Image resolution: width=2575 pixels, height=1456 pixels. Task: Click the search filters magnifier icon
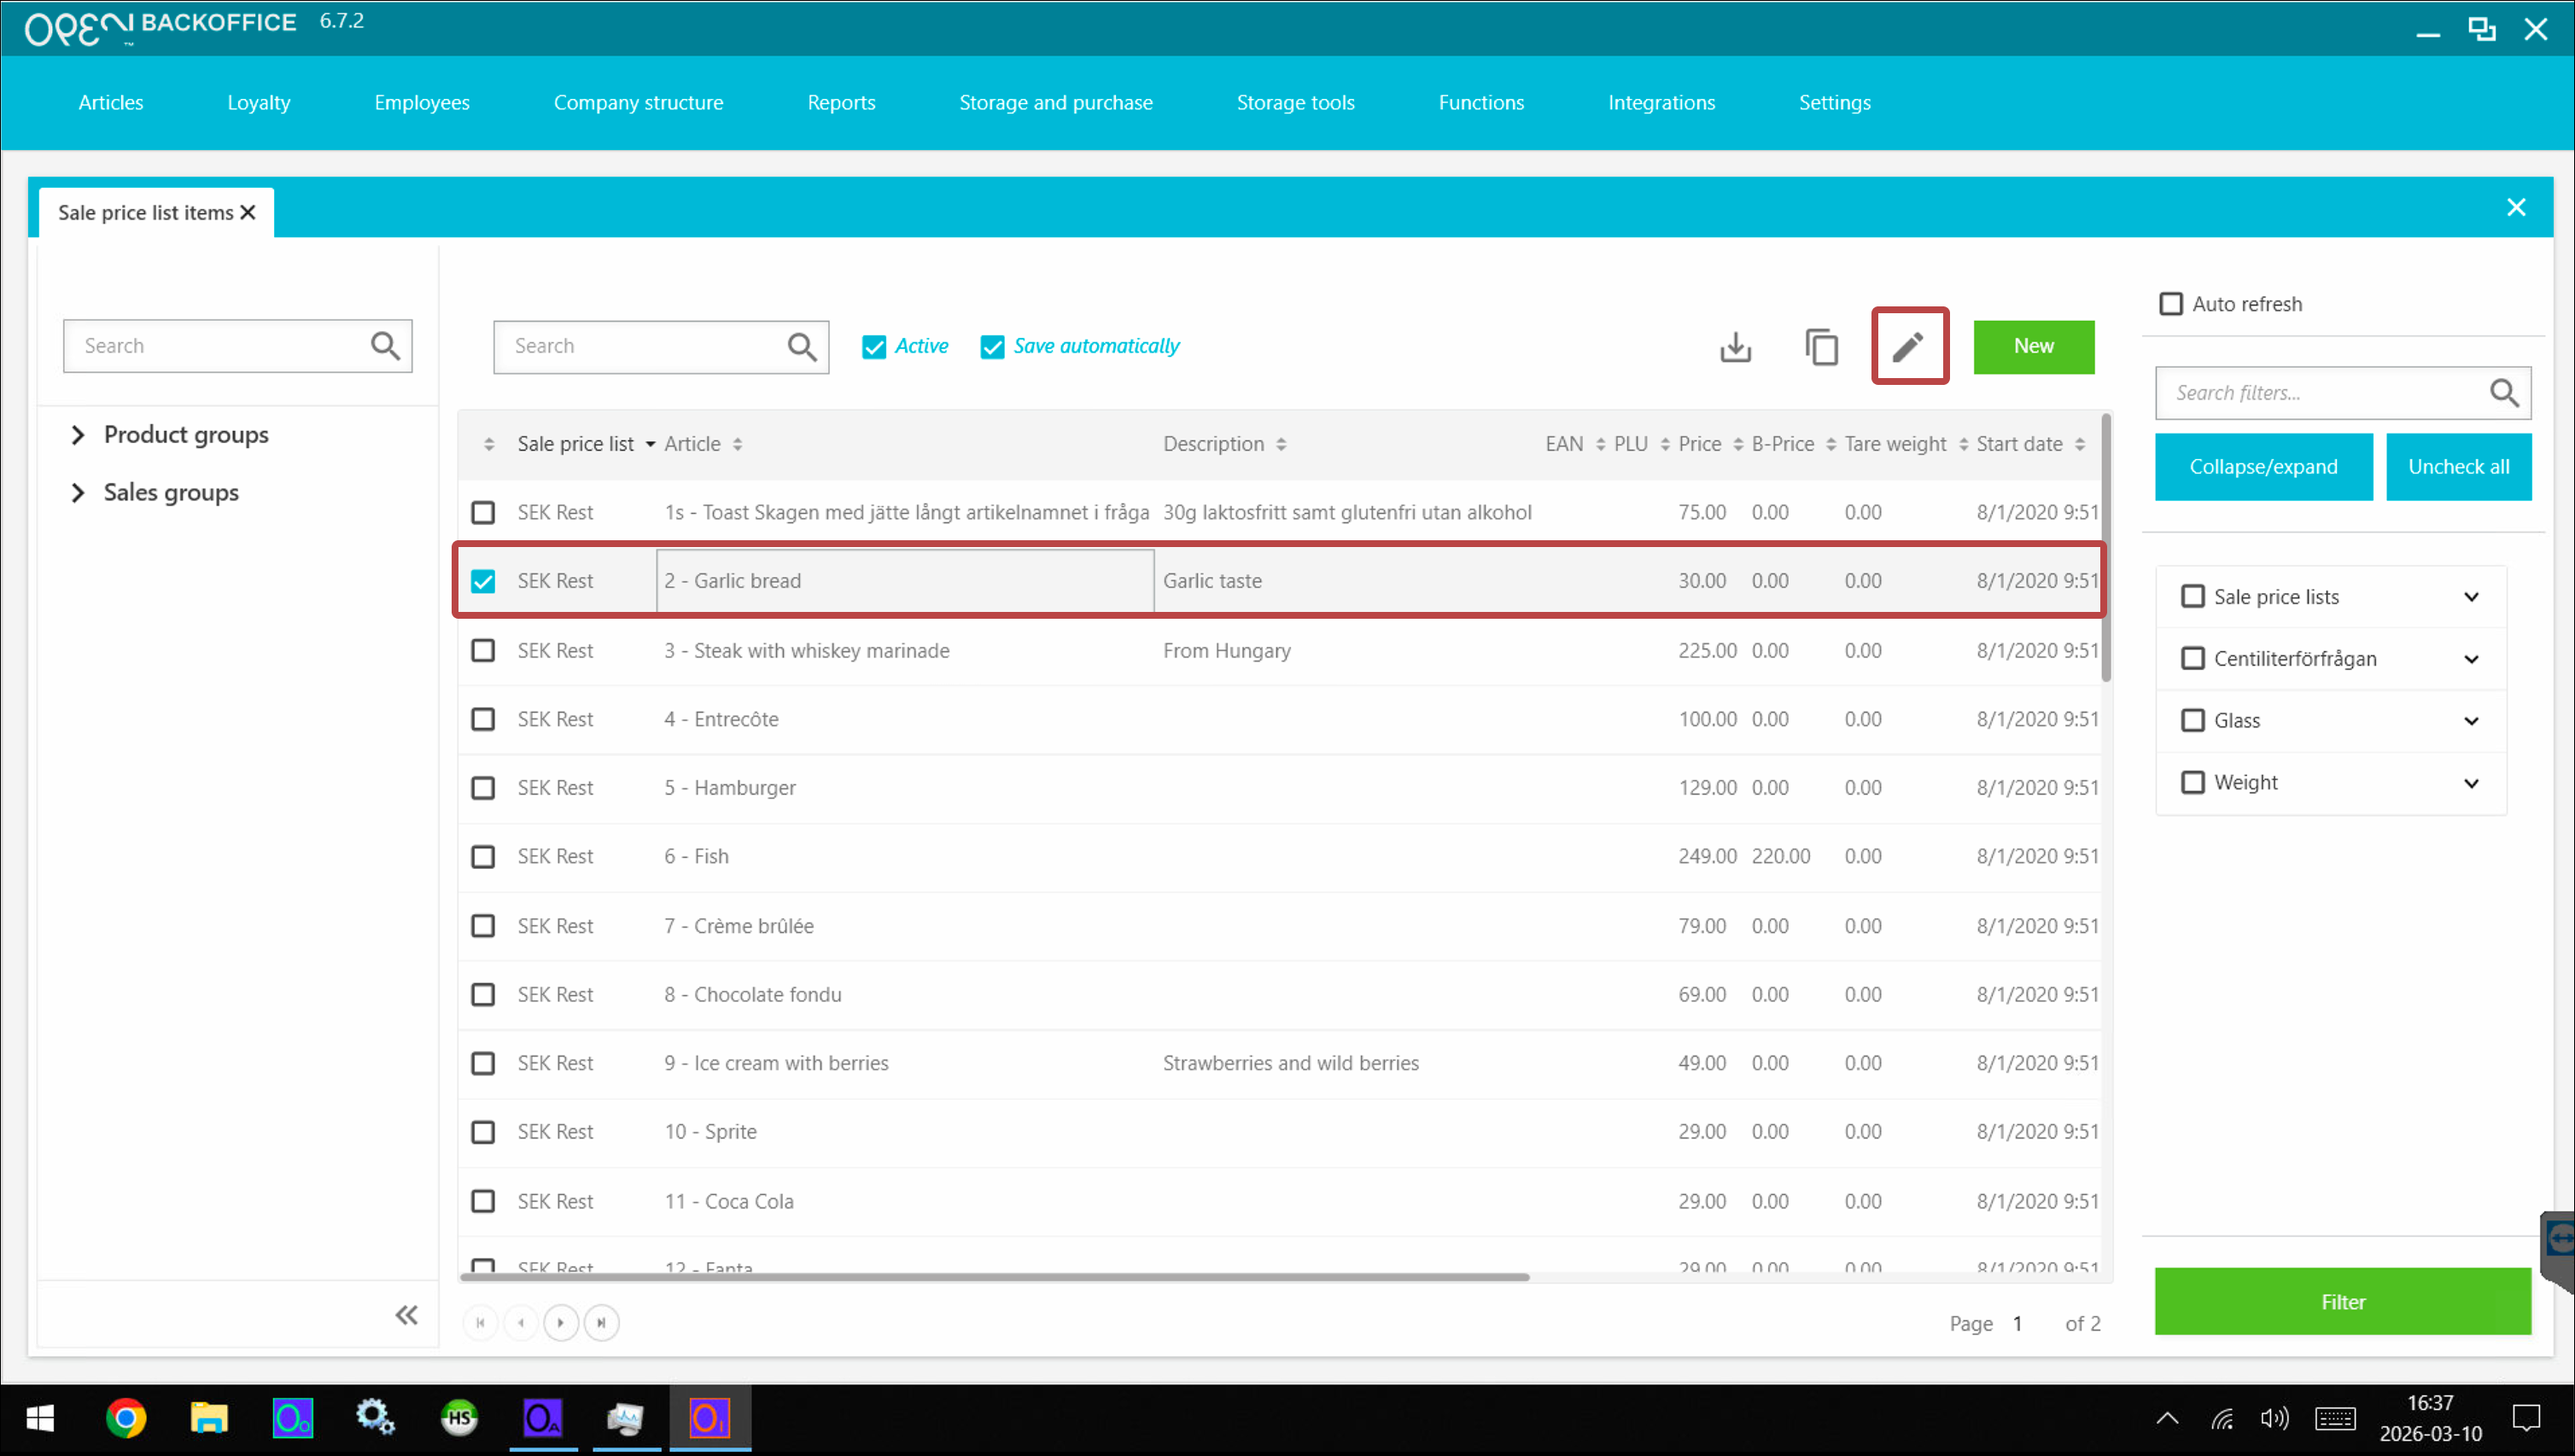point(2503,393)
